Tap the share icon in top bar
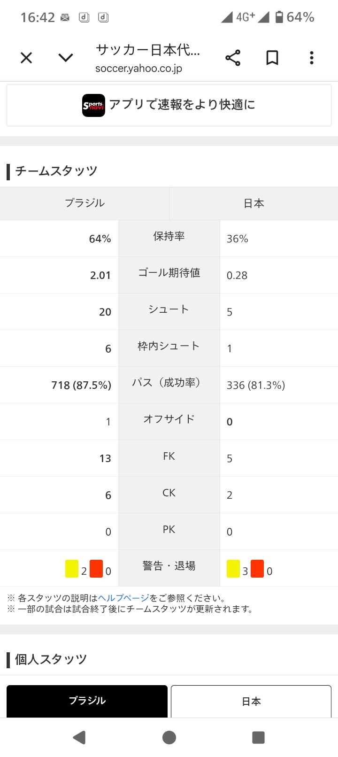Screen dimensions: 338x757 coord(233,58)
